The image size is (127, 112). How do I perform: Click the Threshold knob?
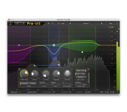[24, 74]
